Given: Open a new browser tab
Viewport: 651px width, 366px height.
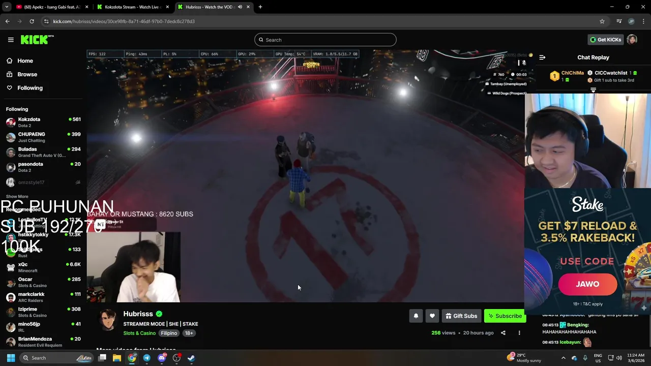Looking at the screenshot, I should coord(260,7).
